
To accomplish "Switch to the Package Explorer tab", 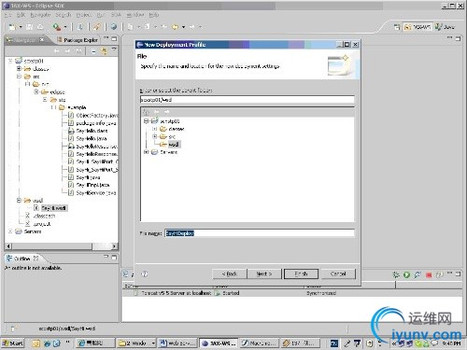I will point(78,40).
